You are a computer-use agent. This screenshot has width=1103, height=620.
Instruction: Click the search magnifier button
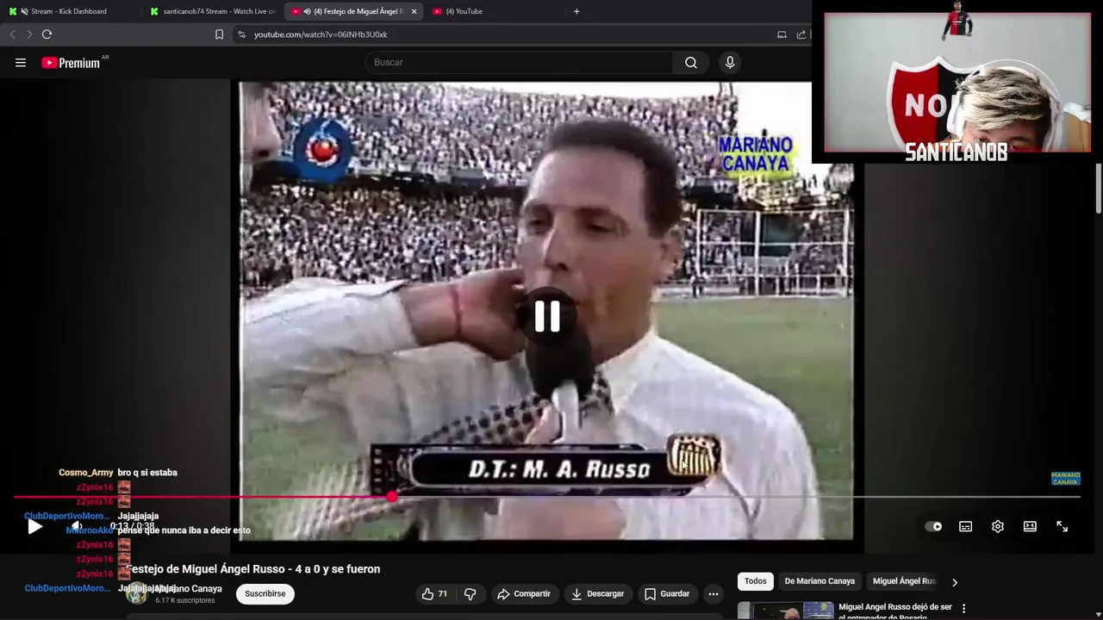[x=691, y=62]
